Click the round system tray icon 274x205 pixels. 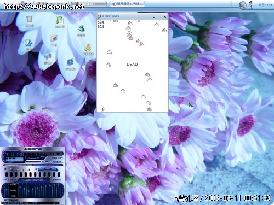[x=243, y=5]
